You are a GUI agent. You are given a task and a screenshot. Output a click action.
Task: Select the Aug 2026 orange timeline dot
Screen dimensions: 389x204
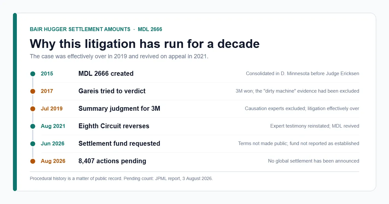32,161
